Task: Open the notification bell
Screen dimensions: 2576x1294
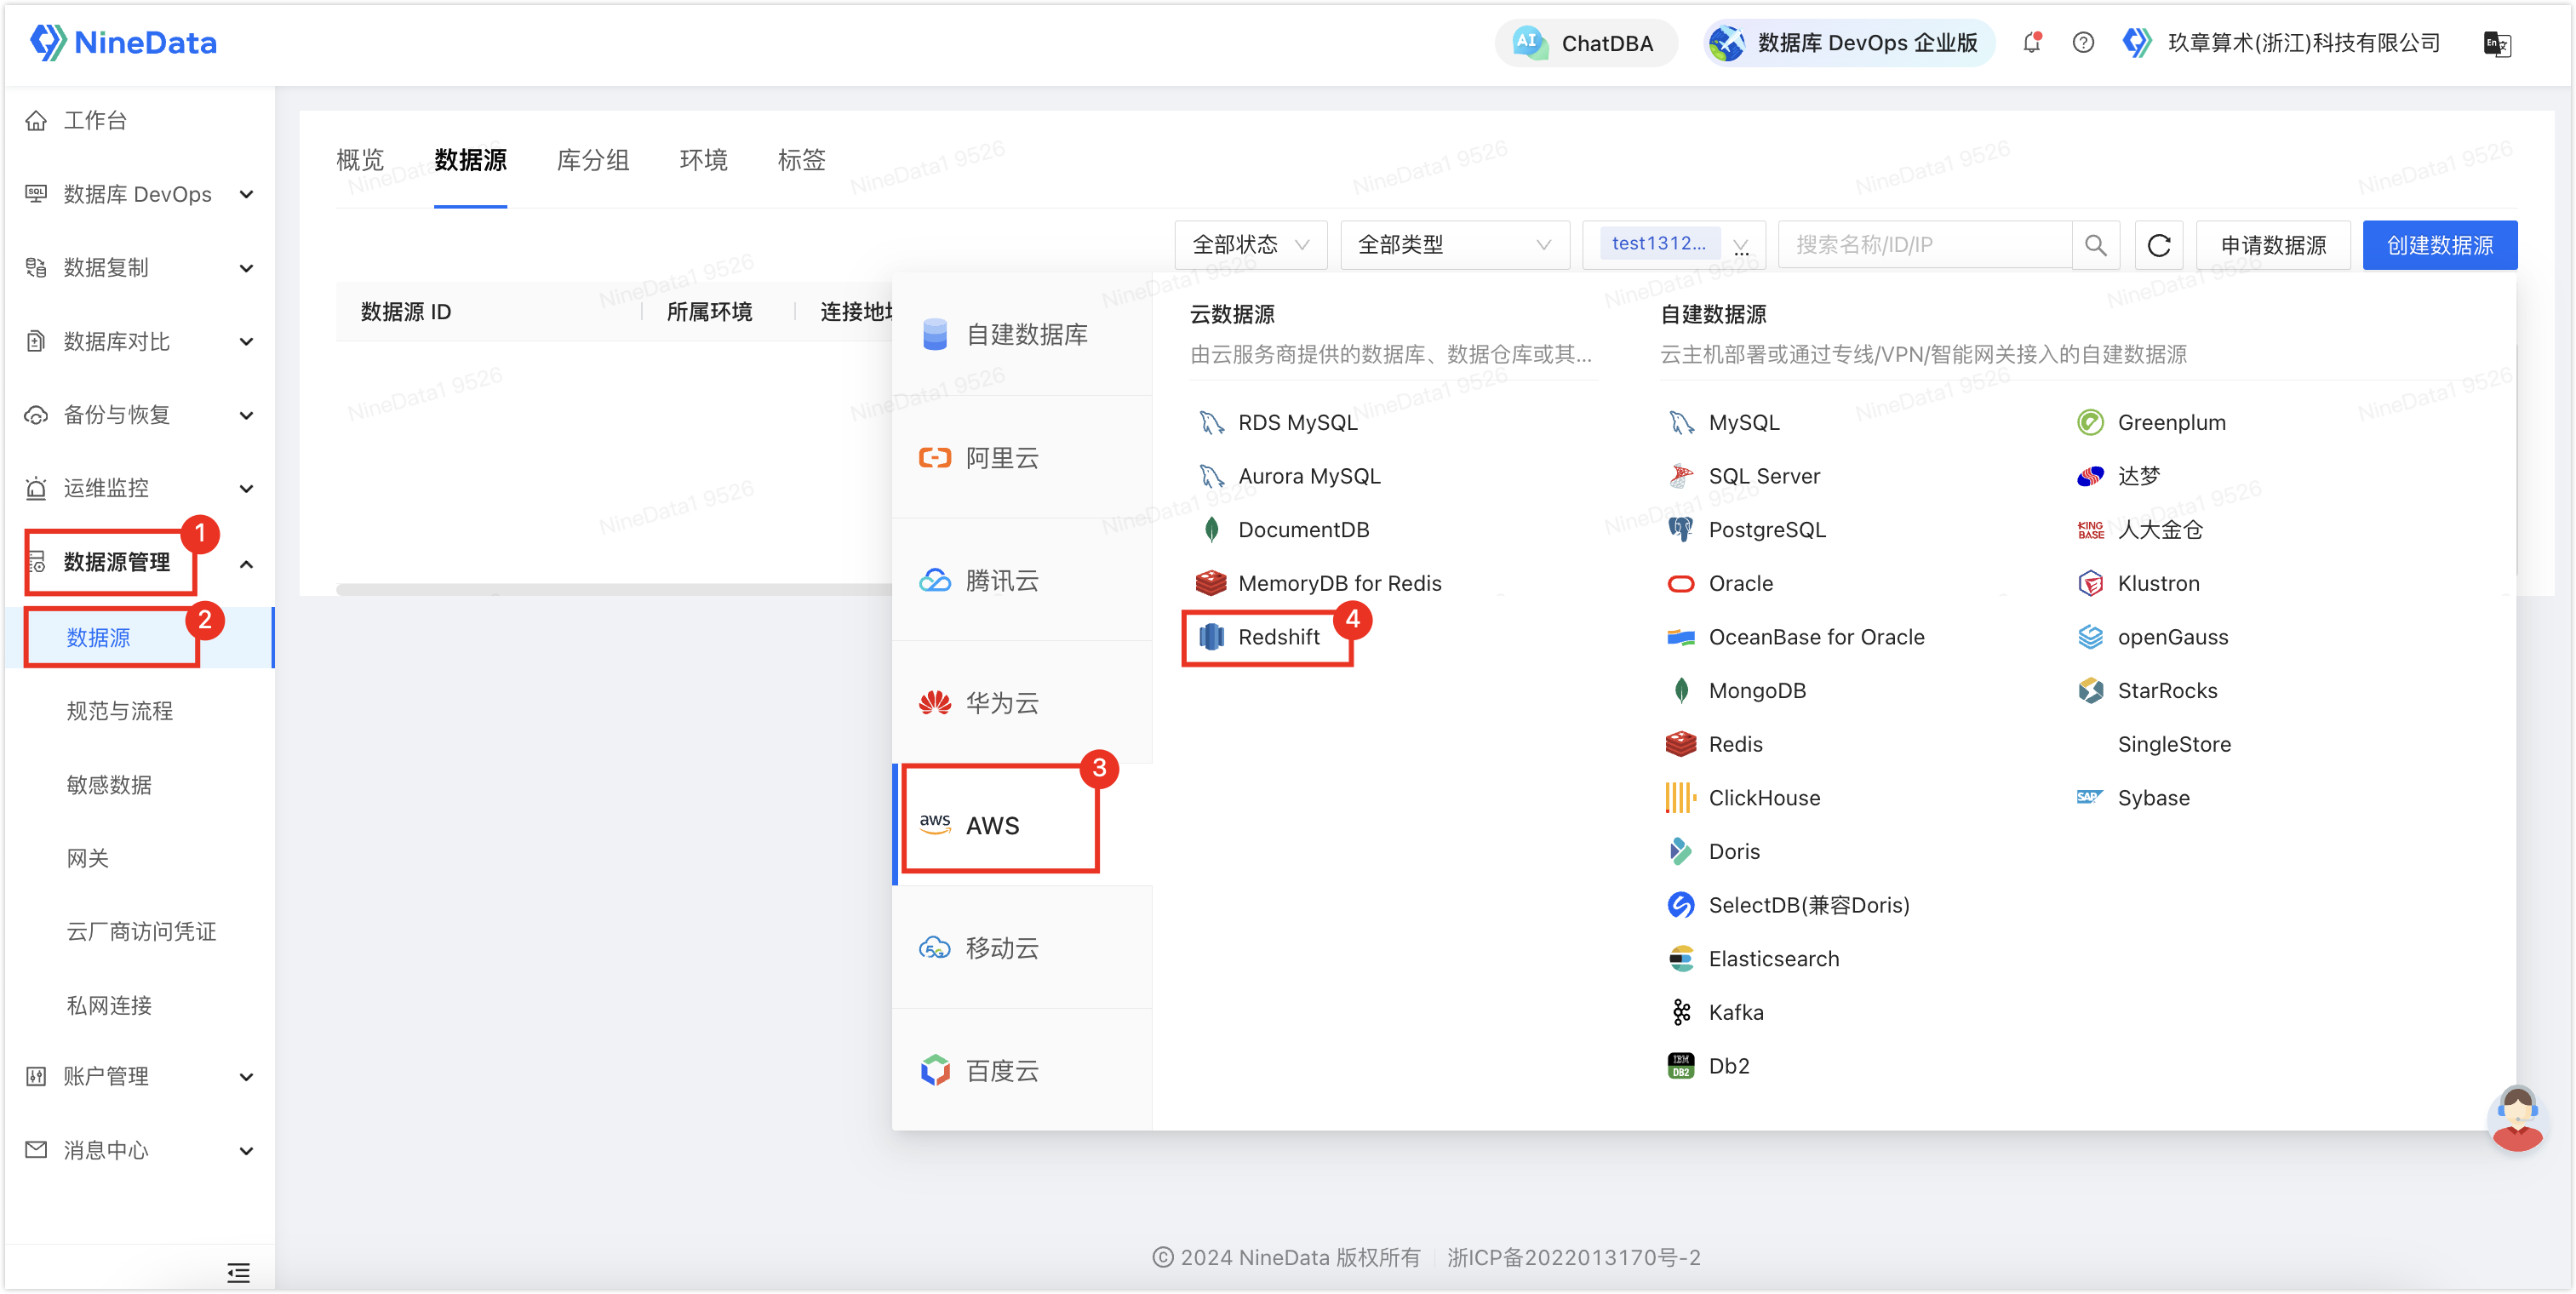Action: [x=2031, y=43]
